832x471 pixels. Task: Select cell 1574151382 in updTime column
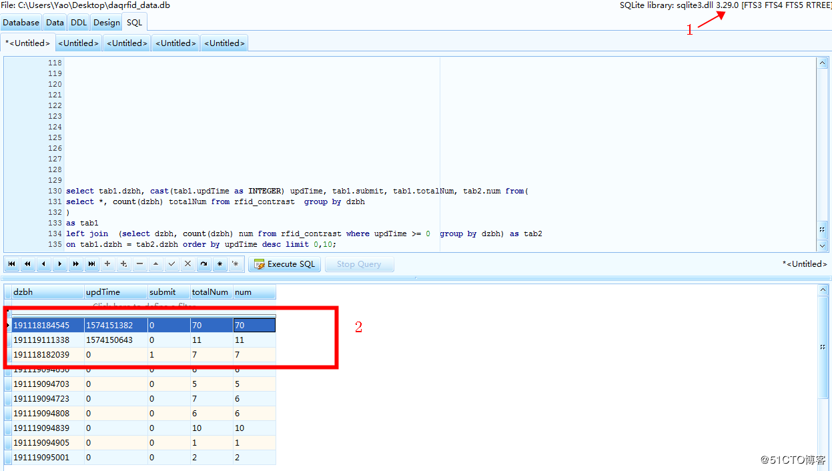(116, 326)
